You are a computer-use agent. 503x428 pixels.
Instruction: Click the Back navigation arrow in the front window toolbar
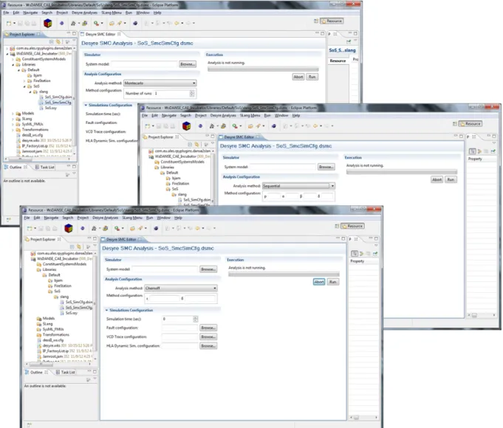[197, 228]
